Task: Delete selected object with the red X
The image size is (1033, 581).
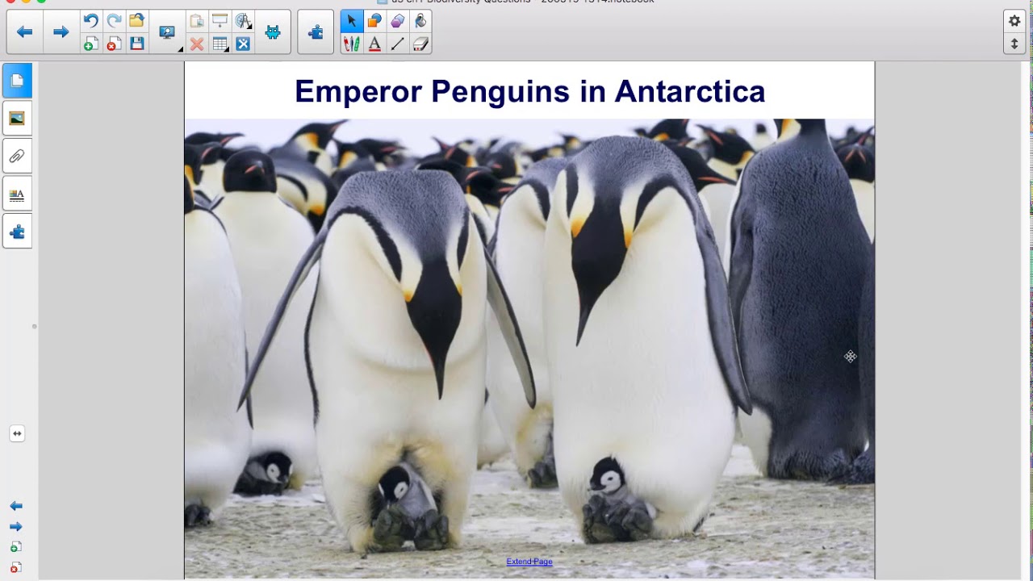Action: 197,44
